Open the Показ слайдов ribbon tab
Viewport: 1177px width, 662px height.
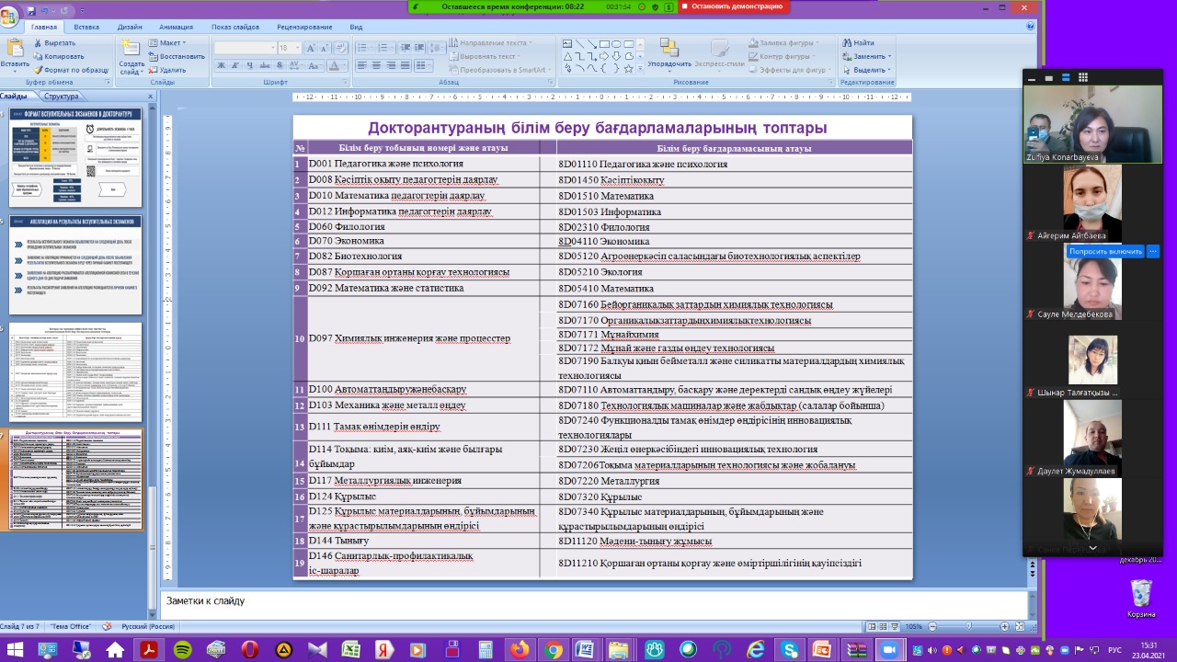(x=236, y=27)
